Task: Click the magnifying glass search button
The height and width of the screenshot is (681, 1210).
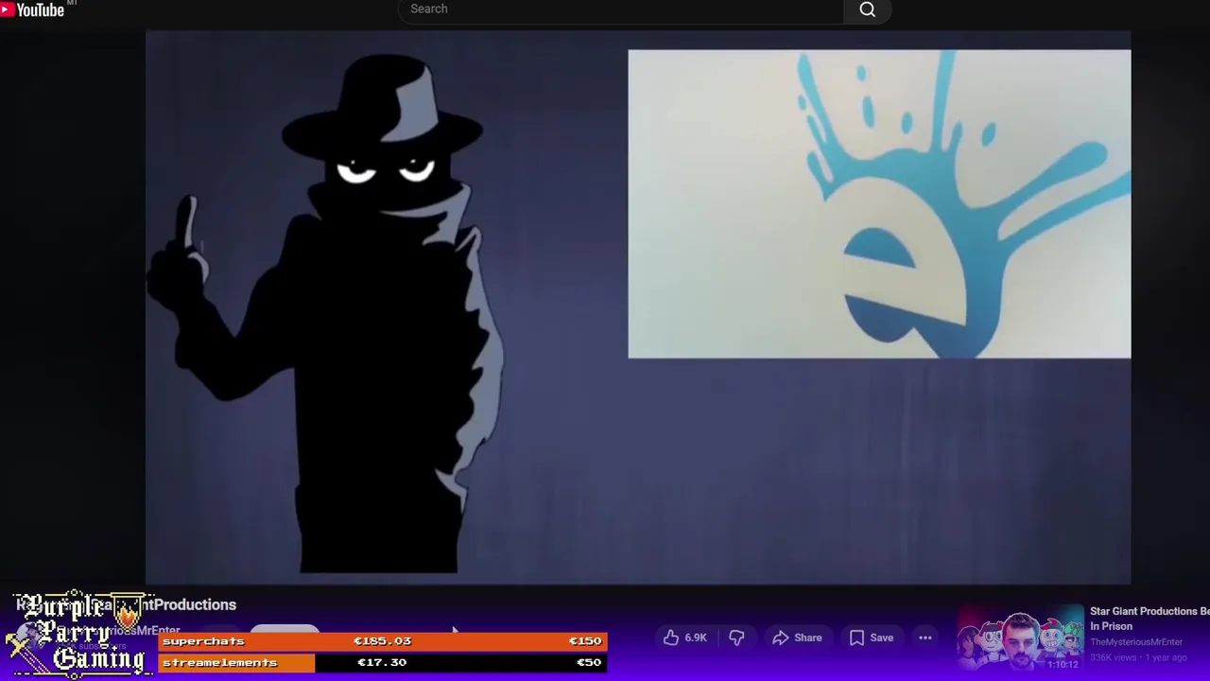Action: 867,9
